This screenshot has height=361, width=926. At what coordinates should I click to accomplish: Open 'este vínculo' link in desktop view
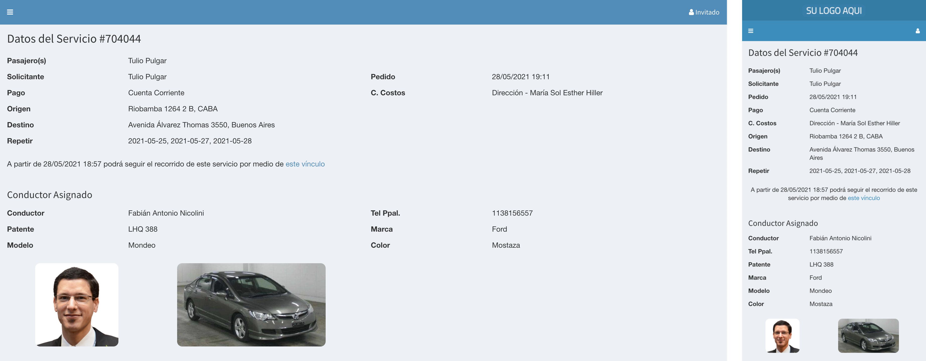click(305, 164)
